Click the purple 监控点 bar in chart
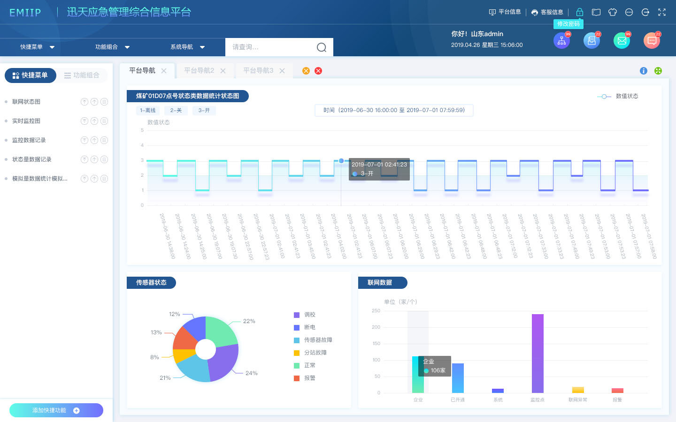This screenshot has height=422, width=676. pyautogui.click(x=538, y=354)
